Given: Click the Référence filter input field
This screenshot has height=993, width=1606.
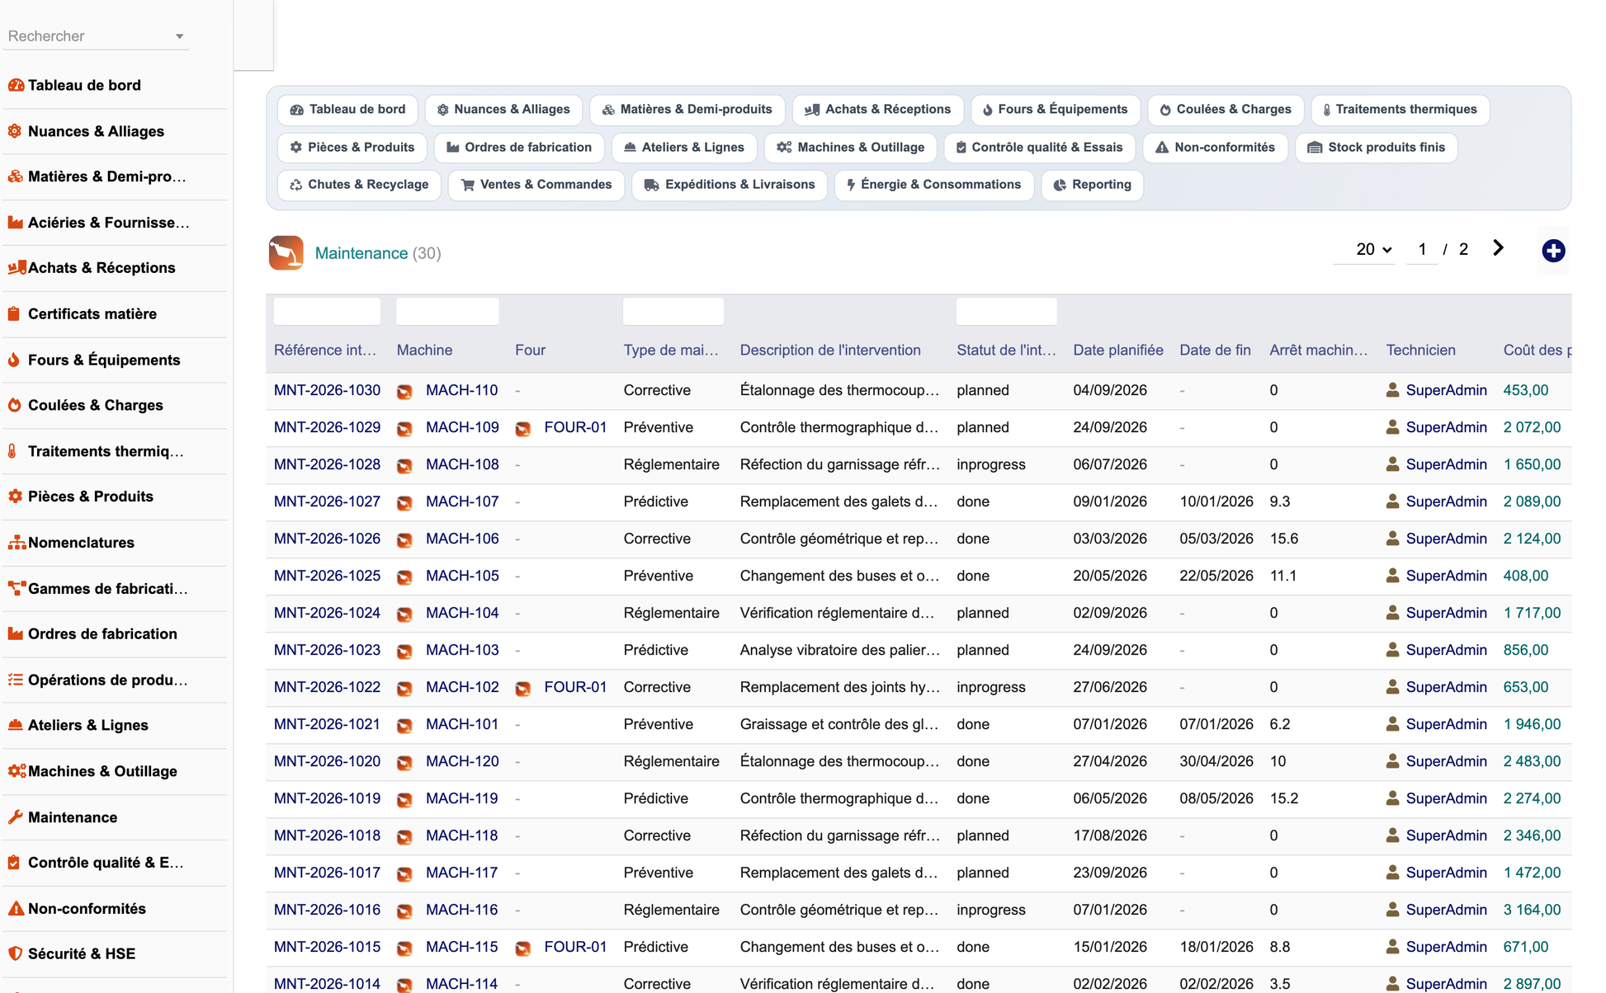Looking at the screenshot, I should click(x=327, y=311).
